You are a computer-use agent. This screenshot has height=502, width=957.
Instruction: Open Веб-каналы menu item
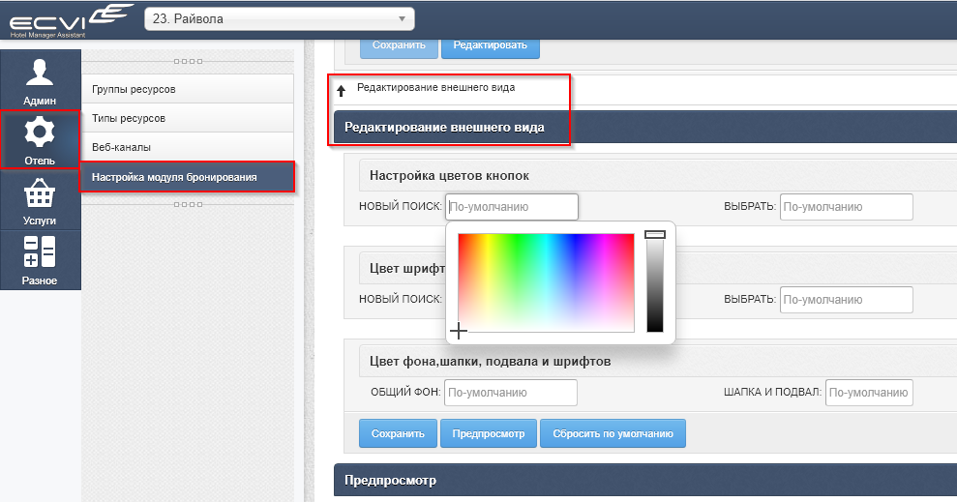187,147
